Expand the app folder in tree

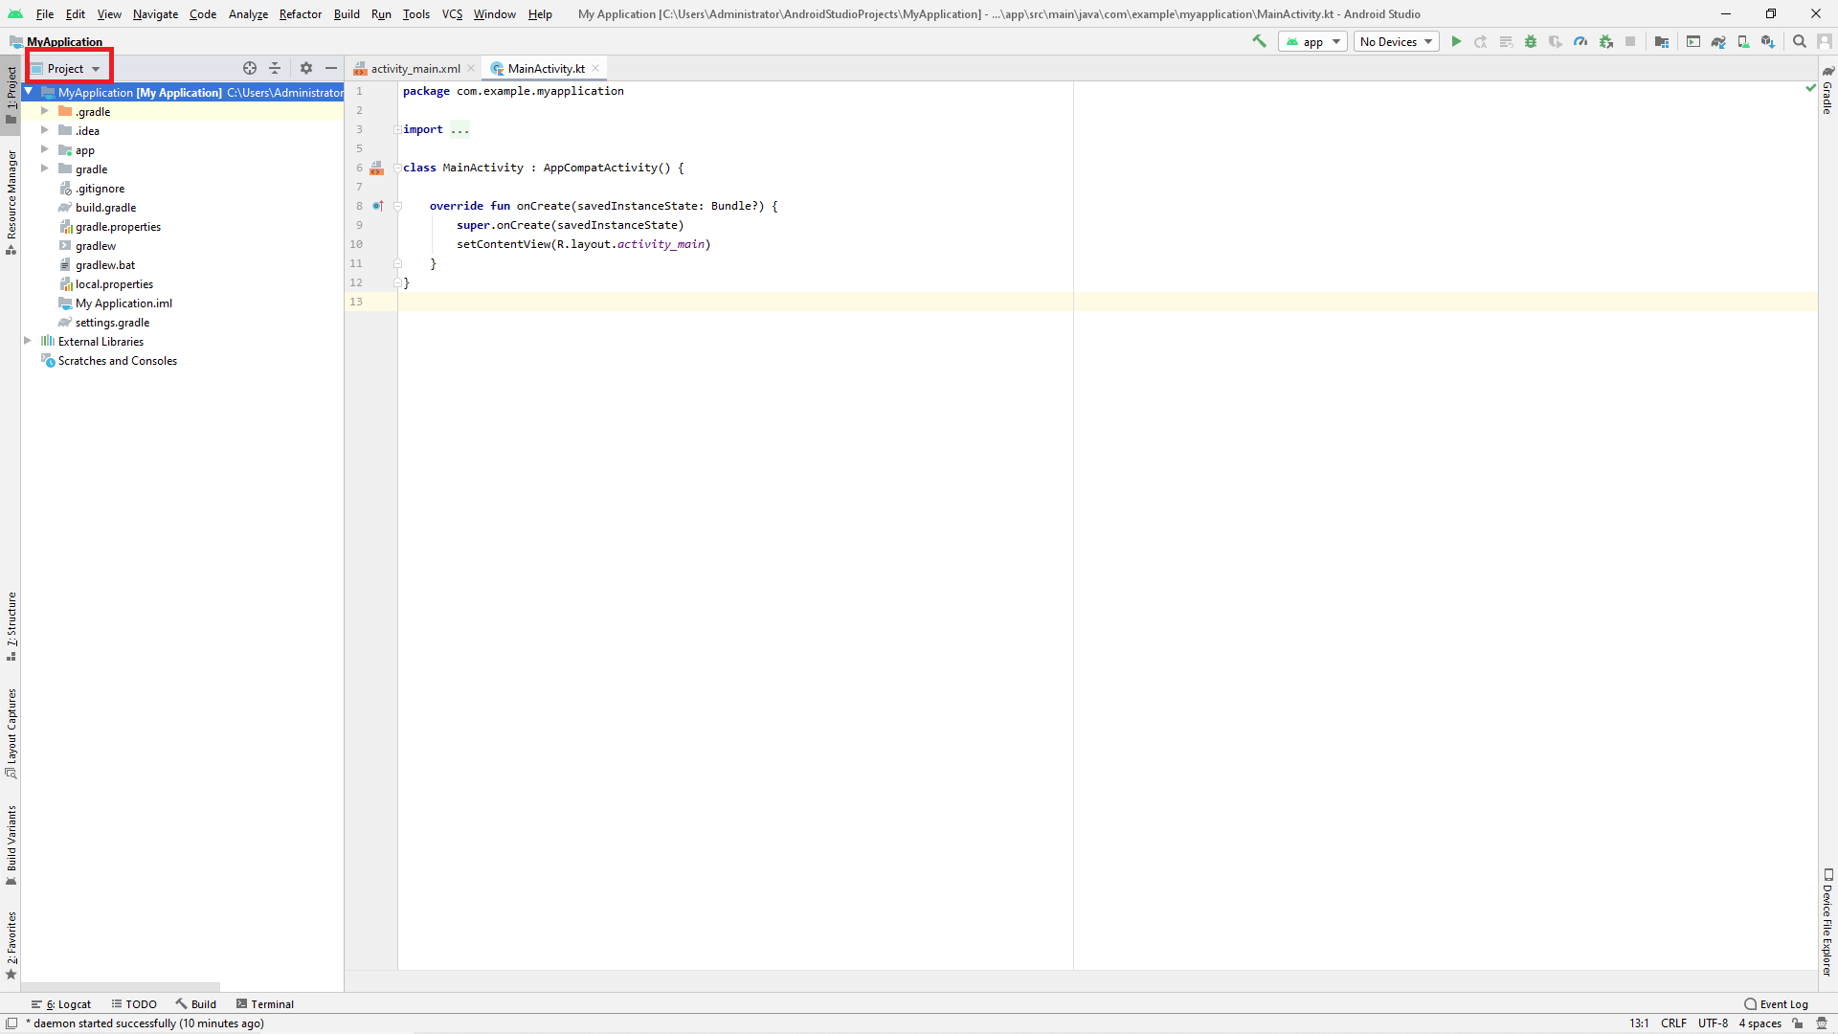45,149
